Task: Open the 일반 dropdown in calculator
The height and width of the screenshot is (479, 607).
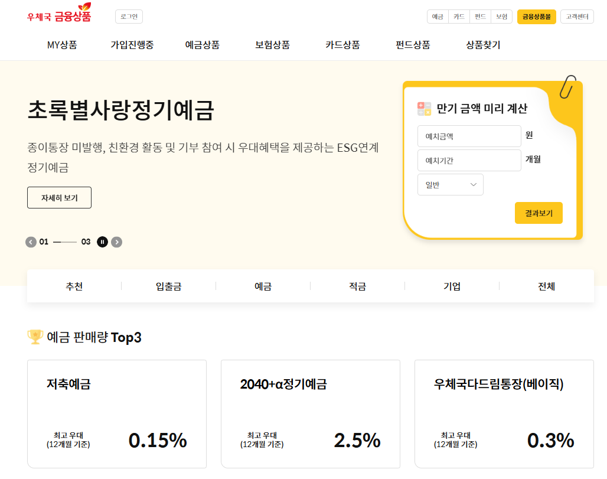Action: pos(450,185)
